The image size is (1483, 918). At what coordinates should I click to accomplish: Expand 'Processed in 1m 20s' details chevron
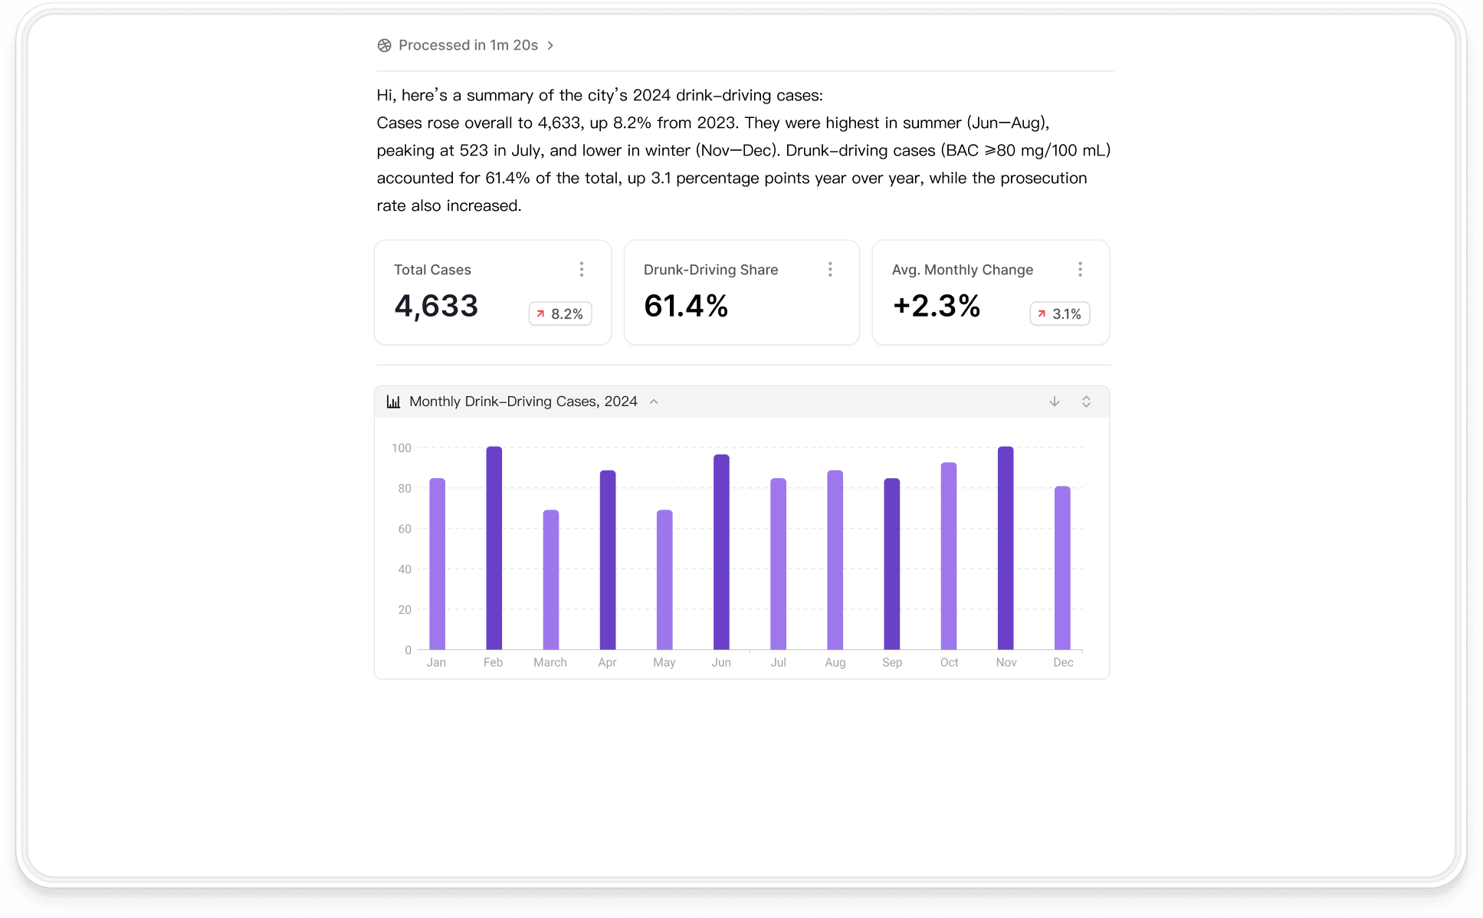click(x=550, y=45)
